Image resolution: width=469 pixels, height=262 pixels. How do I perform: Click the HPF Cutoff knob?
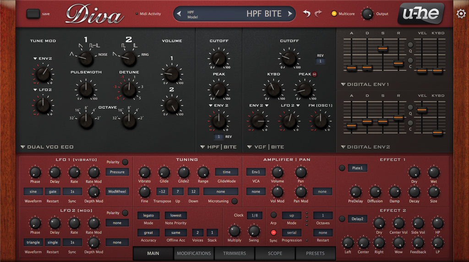(218, 58)
